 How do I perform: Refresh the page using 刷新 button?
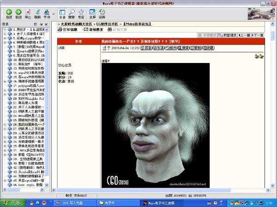(37, 14)
